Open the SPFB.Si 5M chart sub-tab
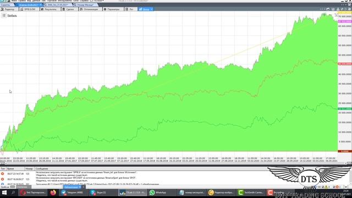The width and height of the screenshot is (352, 198). [29, 9]
